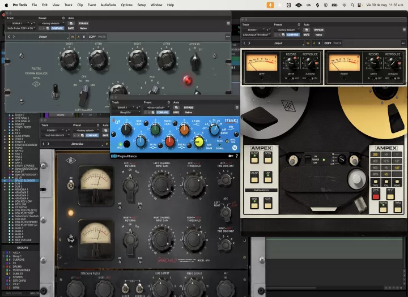This screenshot has width=408, height=297.
Task: Click the yellow AIR GAIN knob on Maag EQ4
Action: tap(199, 141)
